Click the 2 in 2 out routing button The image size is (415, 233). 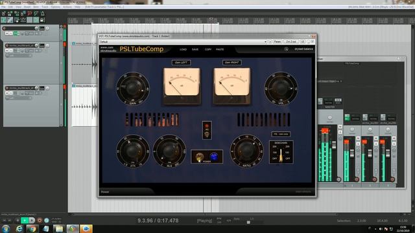coord(291,41)
